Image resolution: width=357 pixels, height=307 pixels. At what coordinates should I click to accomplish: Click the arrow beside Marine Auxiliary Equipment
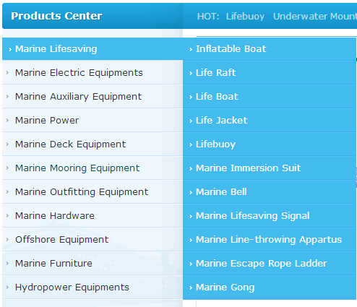point(7,97)
